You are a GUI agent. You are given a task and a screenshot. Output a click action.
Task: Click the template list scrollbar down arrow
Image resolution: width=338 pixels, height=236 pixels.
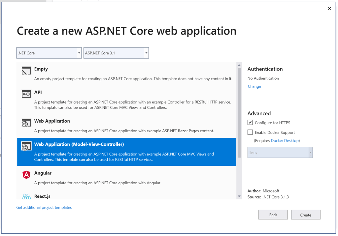click(239, 196)
